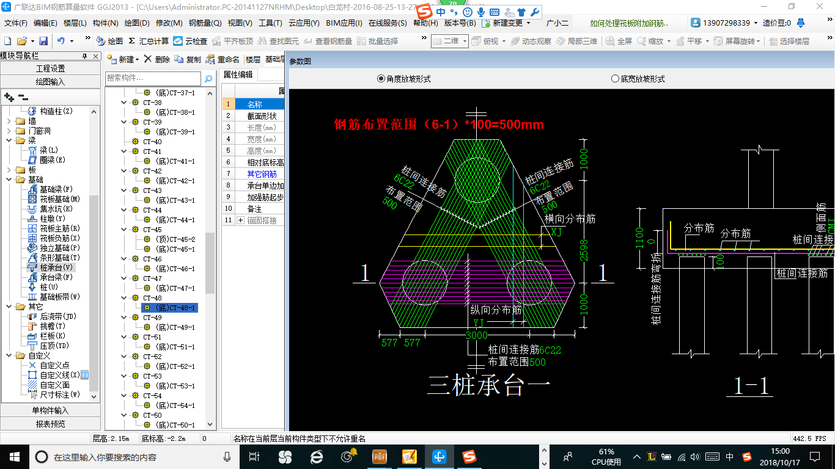The width and height of the screenshot is (835, 469).
Task: Click 重命名 rename button
Action: pyautogui.click(x=223, y=59)
